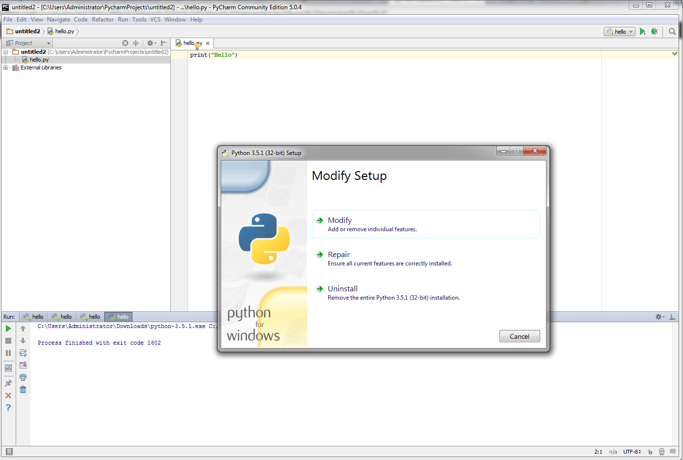This screenshot has height=460, width=683.
Task: Switch to the hello.py editor tab
Action: point(191,43)
